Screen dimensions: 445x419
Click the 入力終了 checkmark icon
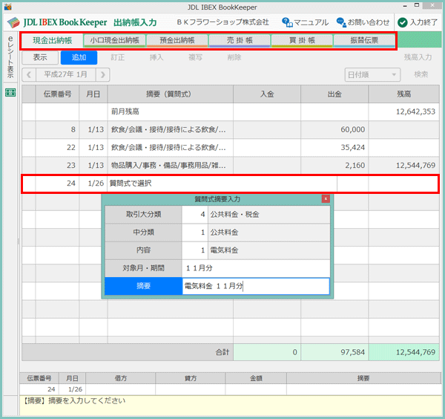click(x=403, y=22)
